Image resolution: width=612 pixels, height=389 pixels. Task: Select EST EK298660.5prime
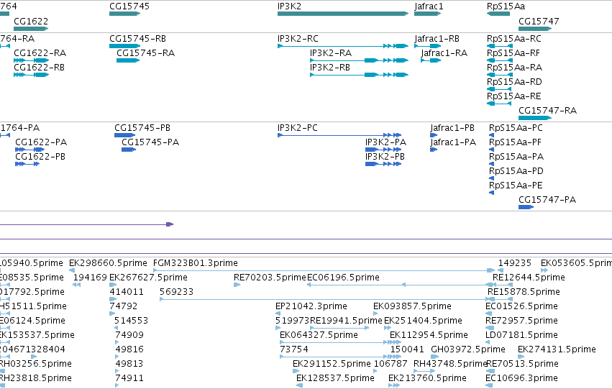(x=108, y=263)
